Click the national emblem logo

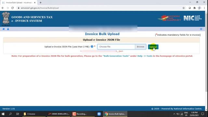6,19
